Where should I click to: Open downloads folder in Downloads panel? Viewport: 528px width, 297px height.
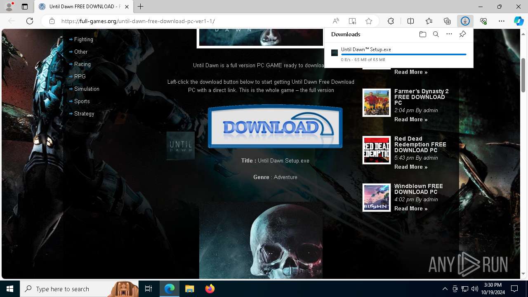[x=422, y=34]
